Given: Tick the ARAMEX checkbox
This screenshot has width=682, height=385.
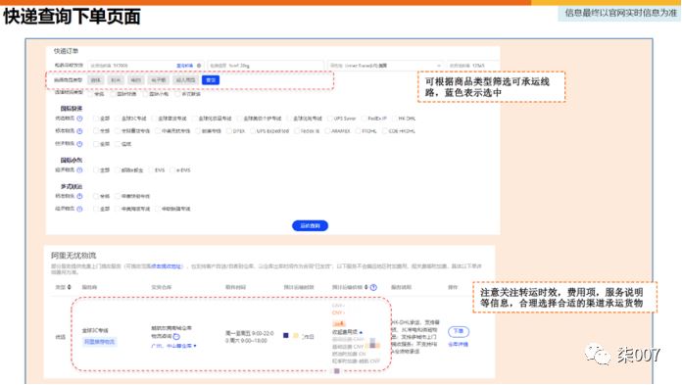Looking at the screenshot, I should pyautogui.click(x=327, y=131).
